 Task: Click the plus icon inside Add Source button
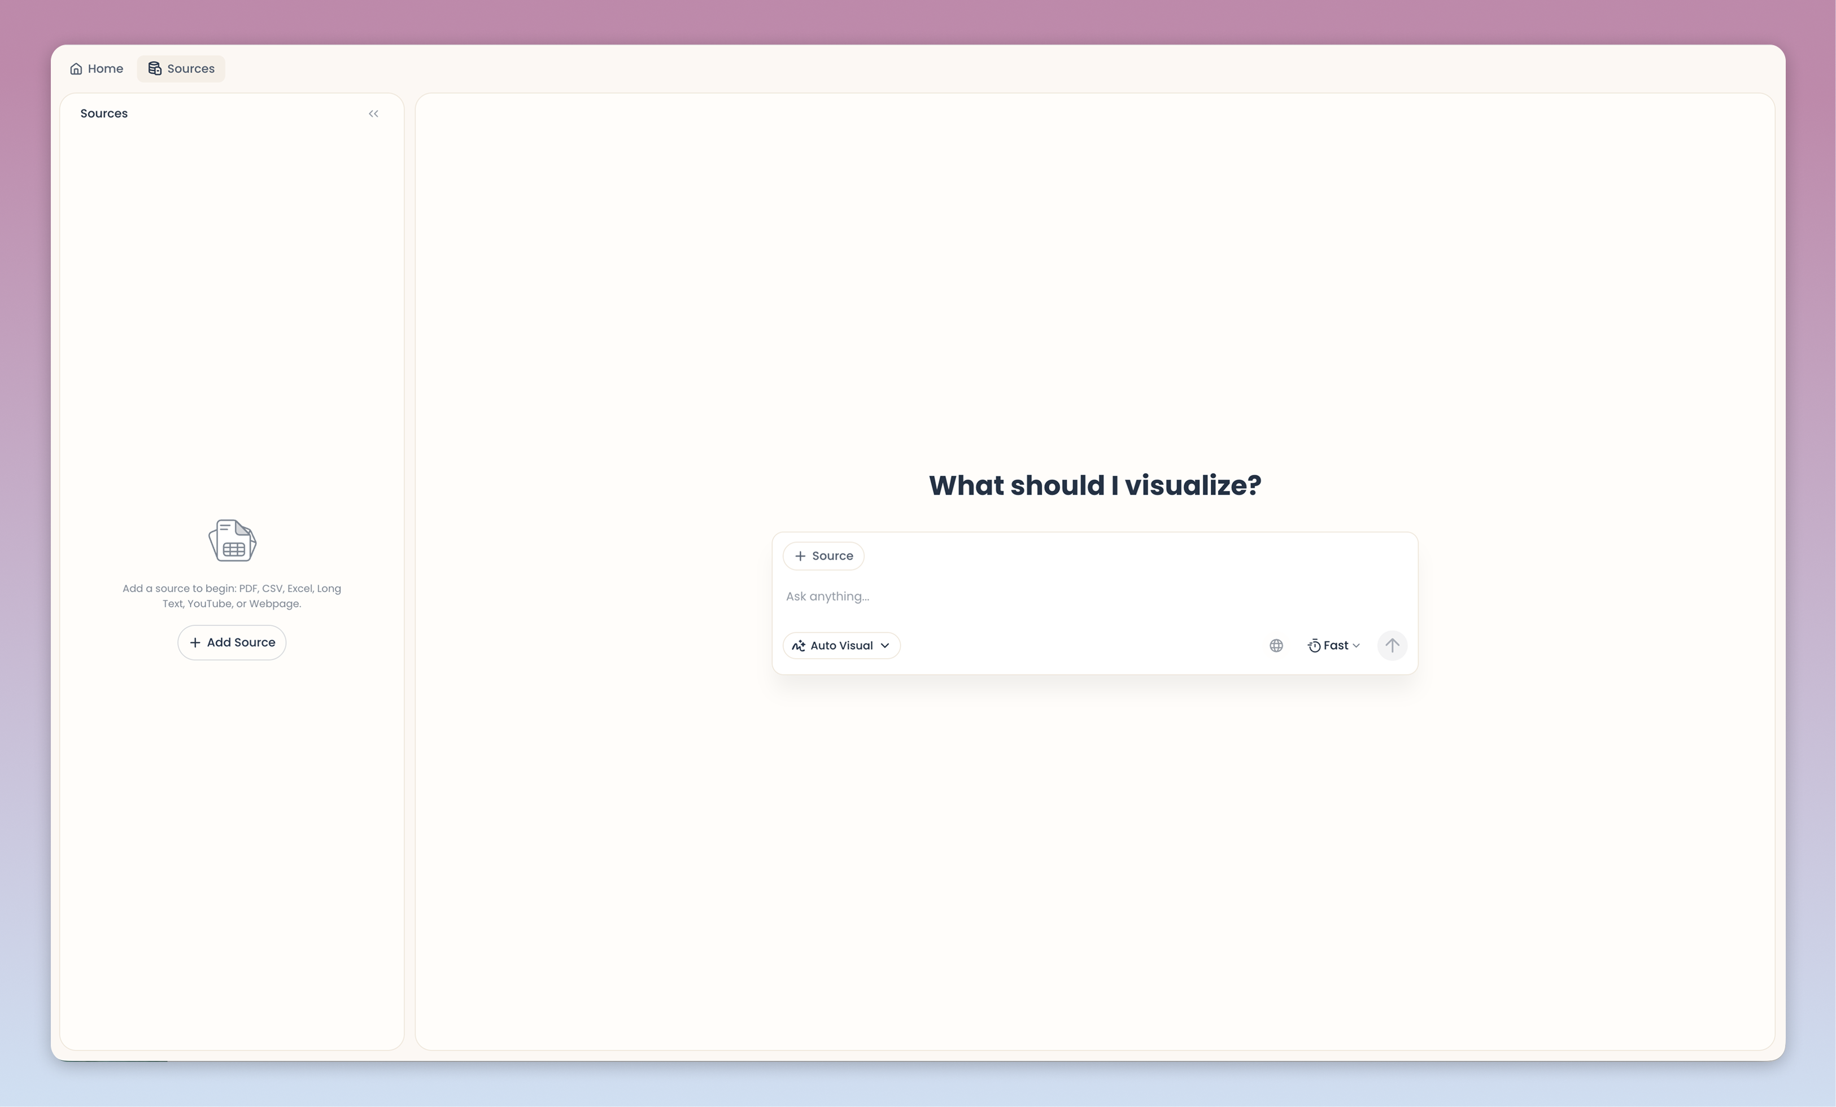[x=195, y=642]
